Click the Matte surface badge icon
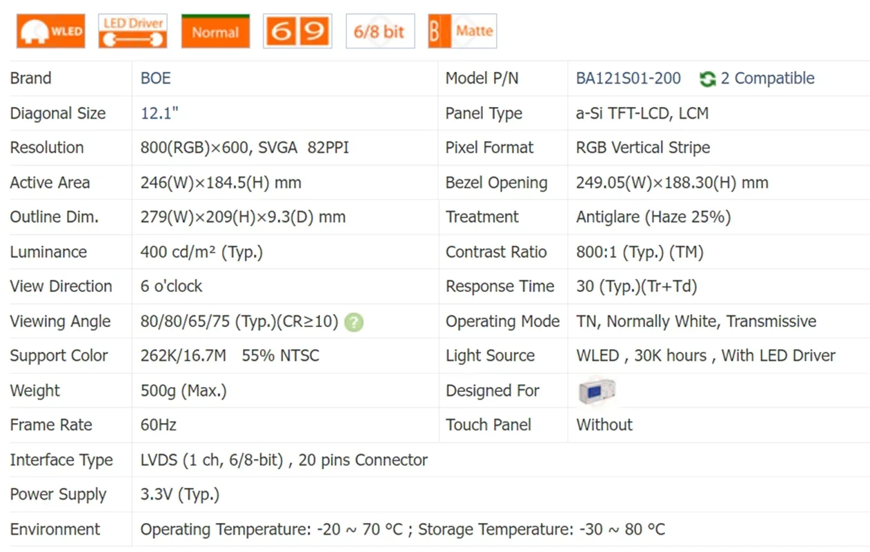 462,31
